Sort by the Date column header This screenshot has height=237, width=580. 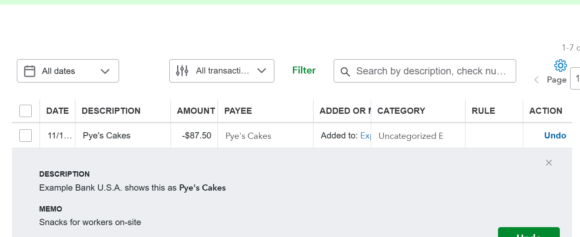[x=58, y=111]
